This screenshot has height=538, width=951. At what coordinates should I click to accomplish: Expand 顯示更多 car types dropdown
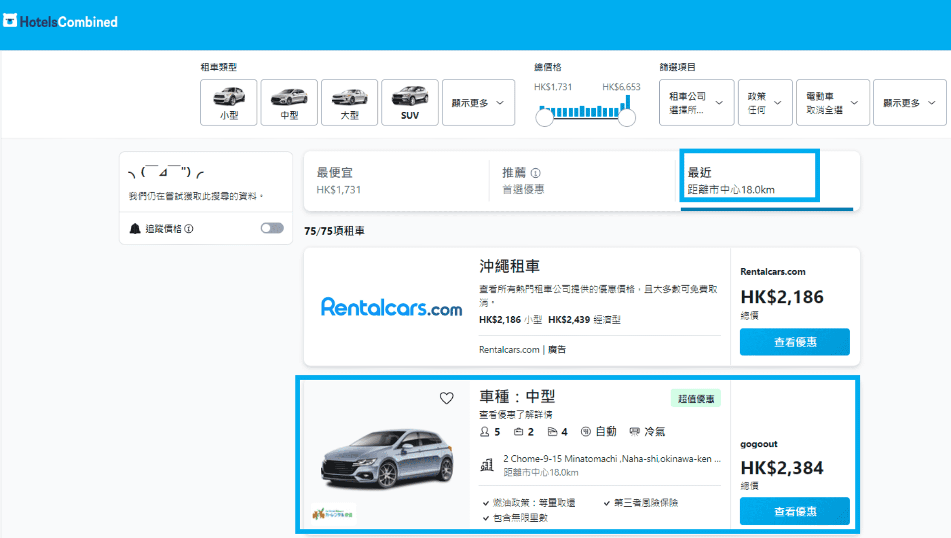coord(478,102)
